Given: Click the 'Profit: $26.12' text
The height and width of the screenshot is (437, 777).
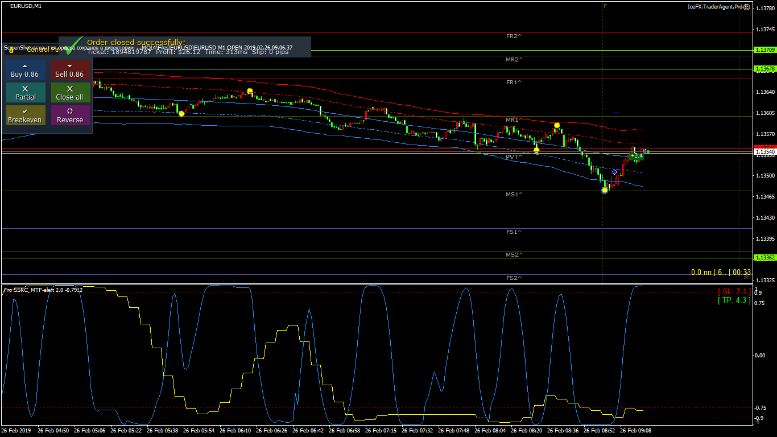Looking at the screenshot, I should pos(178,52).
